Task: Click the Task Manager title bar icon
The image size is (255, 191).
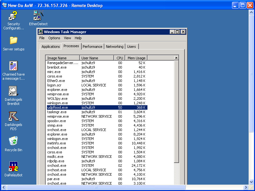Action: (41, 32)
